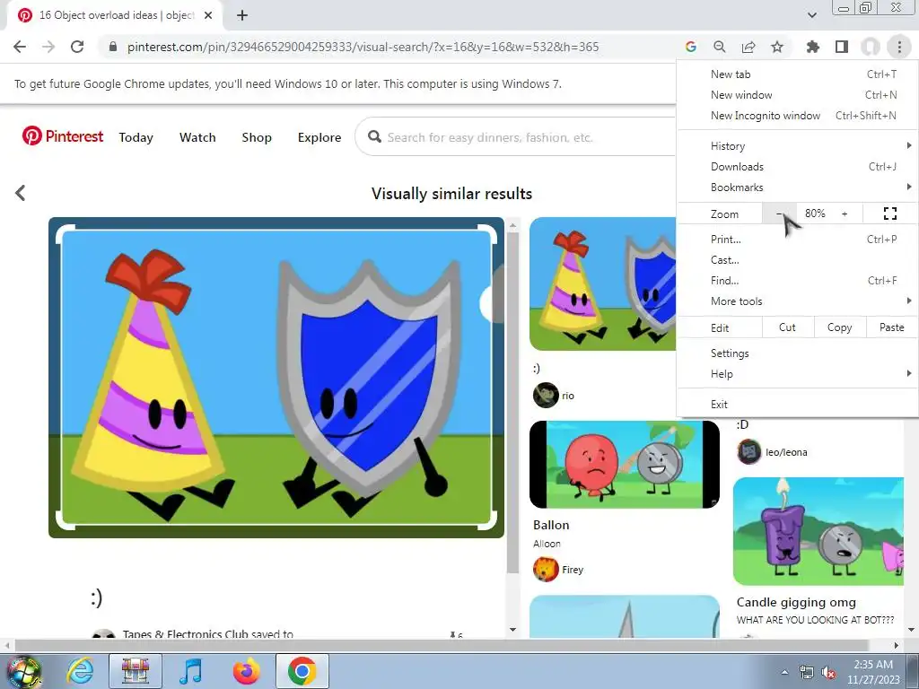Close the Chrome three-dot menu button
The image size is (919, 689).
[x=899, y=47]
